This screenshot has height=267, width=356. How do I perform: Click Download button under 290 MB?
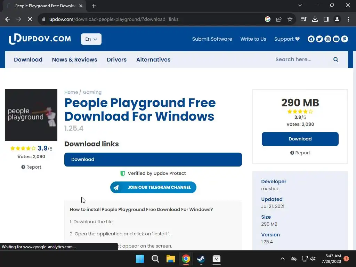coord(300,139)
